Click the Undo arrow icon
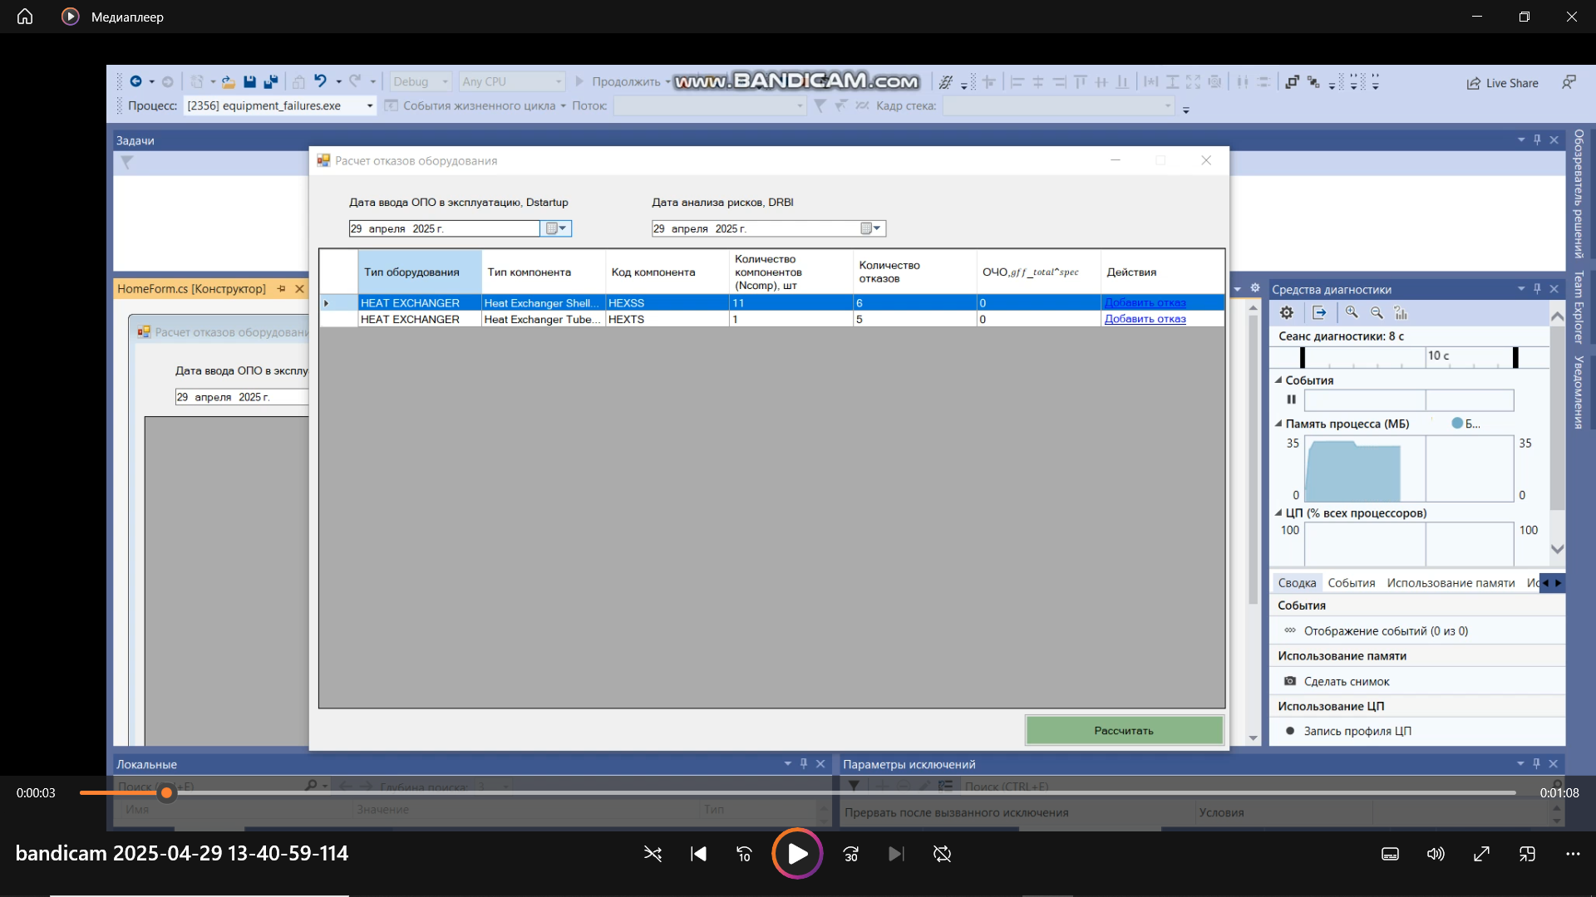Screen dimensions: 1596x897 (320, 81)
